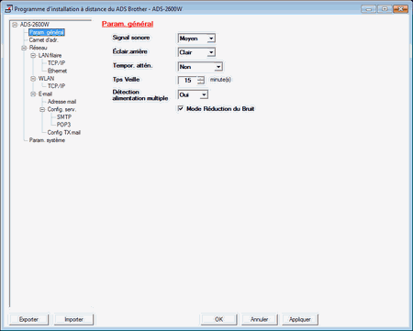Click the Tps Veille label
This screenshot has height=331, width=413.
pos(126,80)
